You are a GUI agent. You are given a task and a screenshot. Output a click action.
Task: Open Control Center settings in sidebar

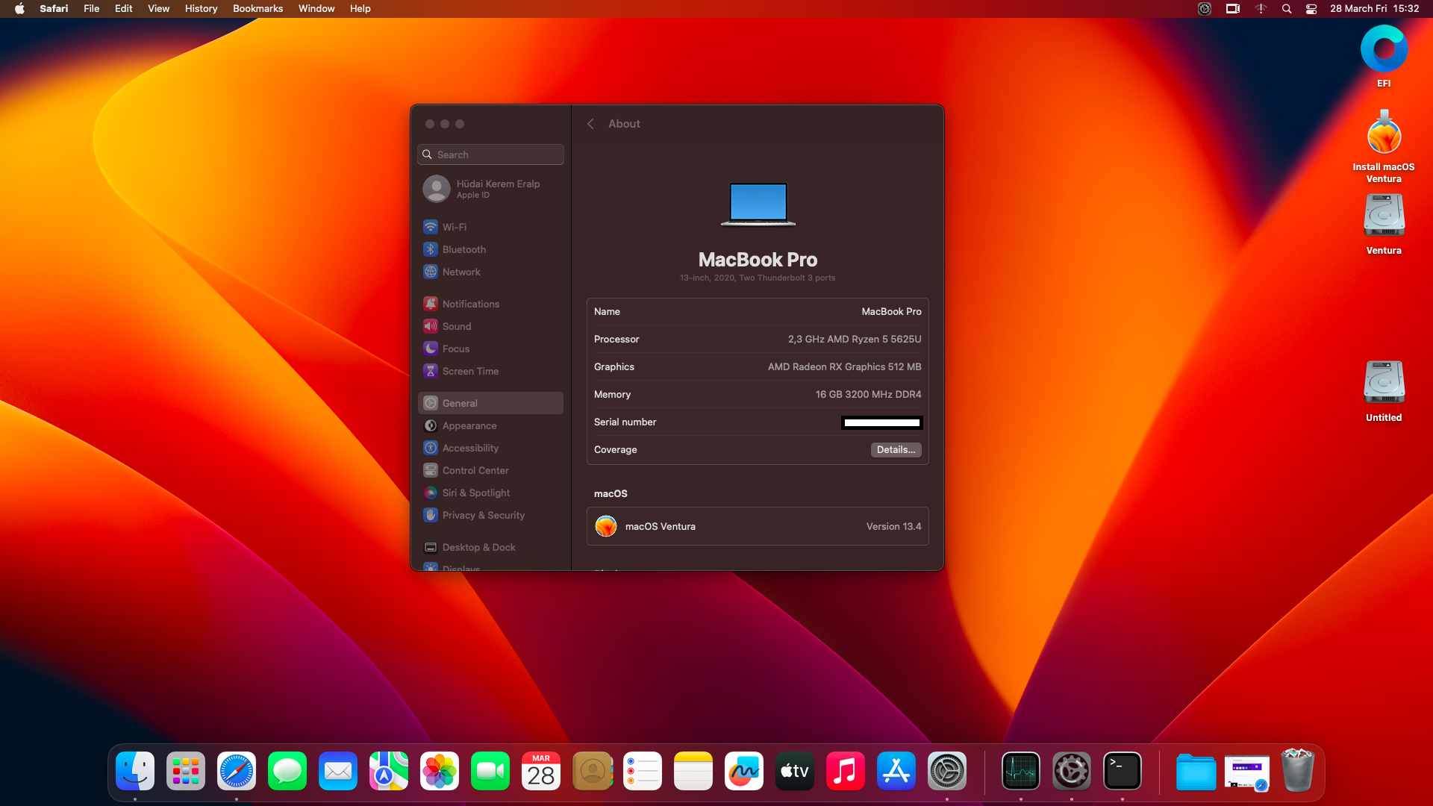(475, 470)
